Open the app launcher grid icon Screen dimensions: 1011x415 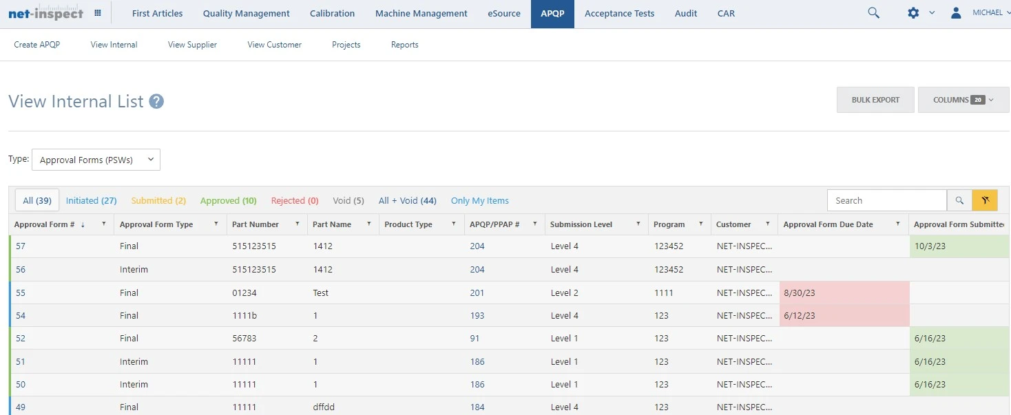pos(98,13)
